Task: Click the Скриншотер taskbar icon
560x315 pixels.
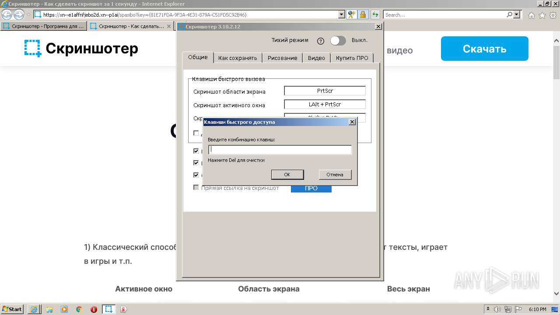Action: 109,309
